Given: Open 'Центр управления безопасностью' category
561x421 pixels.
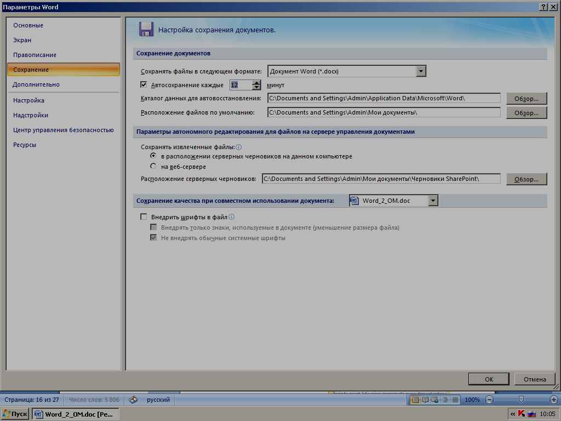Looking at the screenshot, I should 64,130.
